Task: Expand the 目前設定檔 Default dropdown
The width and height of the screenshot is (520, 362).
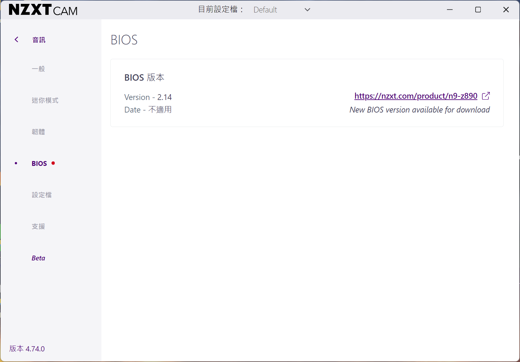Action: pyautogui.click(x=282, y=10)
